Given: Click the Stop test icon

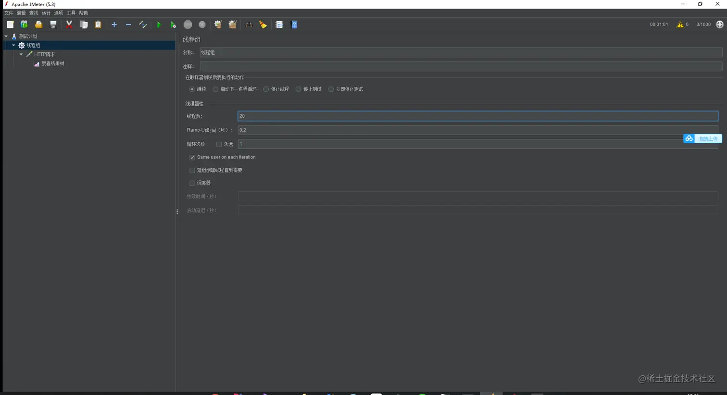Looking at the screenshot, I should pyautogui.click(x=188, y=25).
